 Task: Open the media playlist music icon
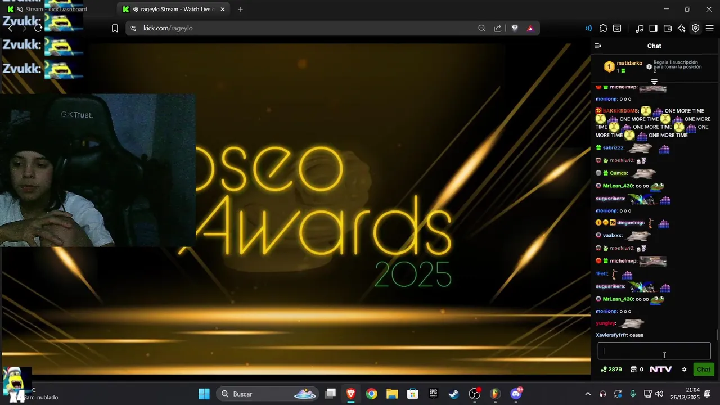(x=640, y=28)
